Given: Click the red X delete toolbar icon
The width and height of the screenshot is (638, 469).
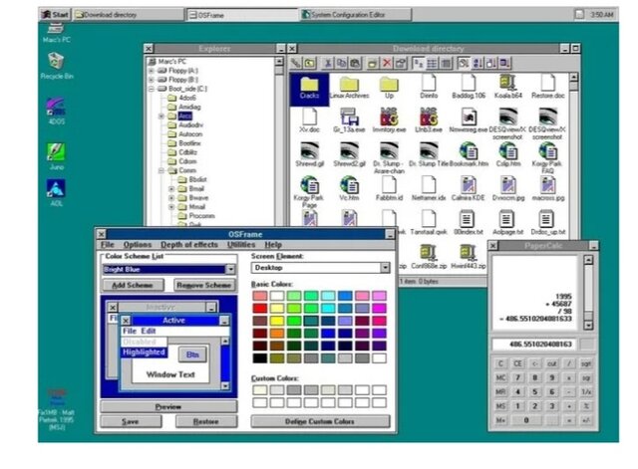Looking at the screenshot, I should [387, 63].
